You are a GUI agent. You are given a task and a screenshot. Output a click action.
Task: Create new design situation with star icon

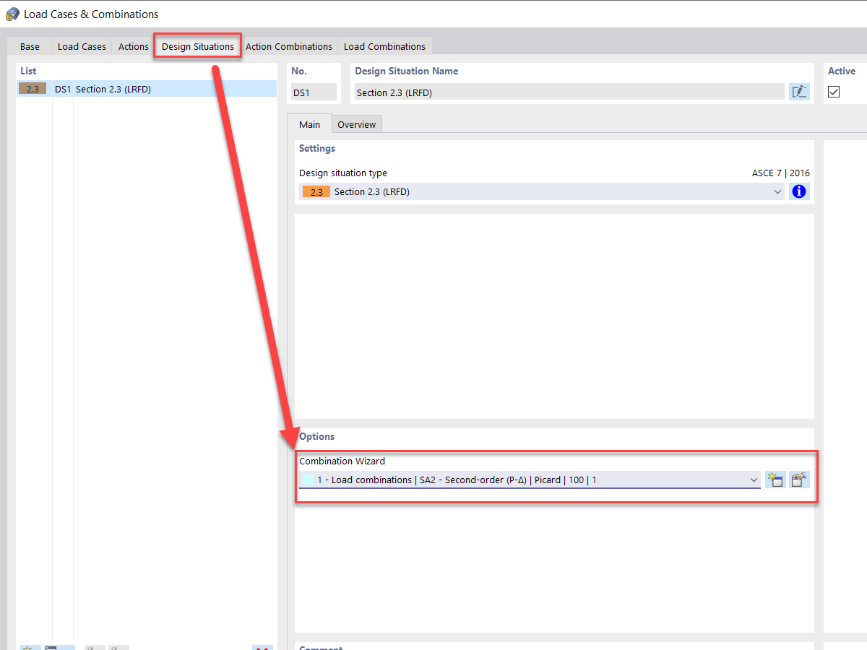pos(27,647)
